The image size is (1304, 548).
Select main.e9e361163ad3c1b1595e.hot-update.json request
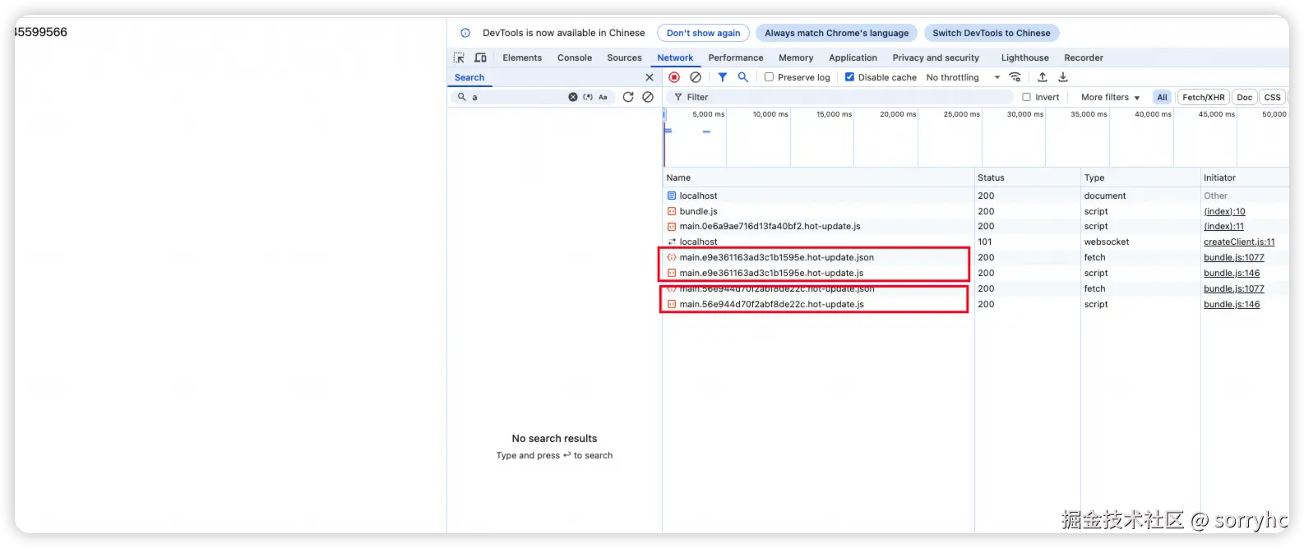pos(976,257)
